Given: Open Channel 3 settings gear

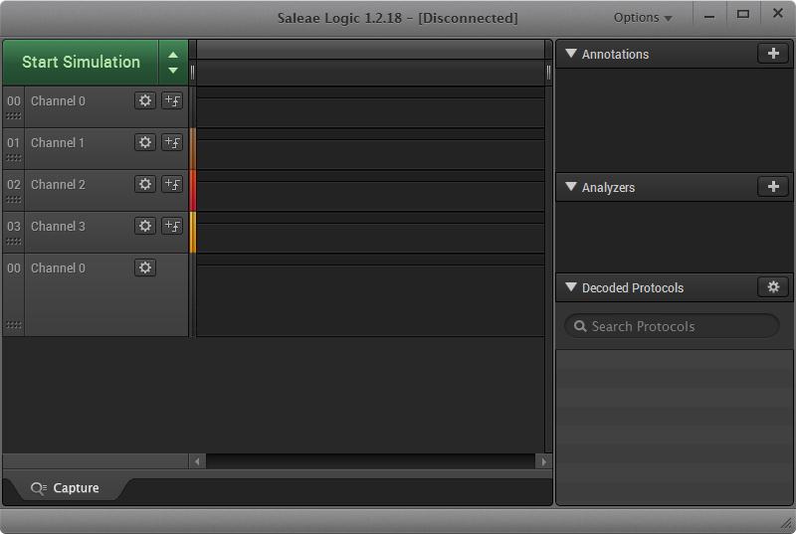Looking at the screenshot, I should click(145, 226).
